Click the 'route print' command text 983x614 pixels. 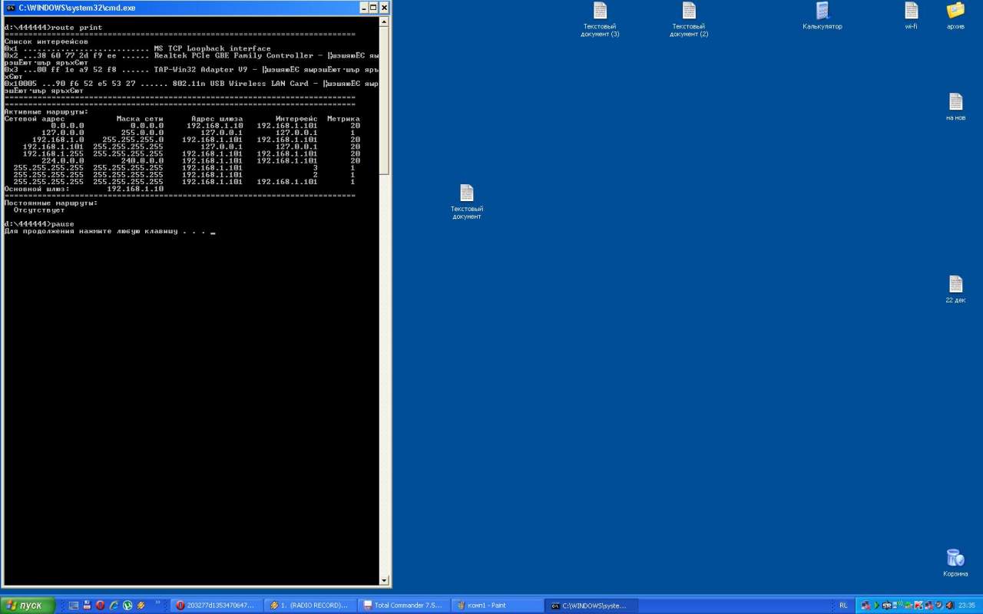tap(77, 28)
